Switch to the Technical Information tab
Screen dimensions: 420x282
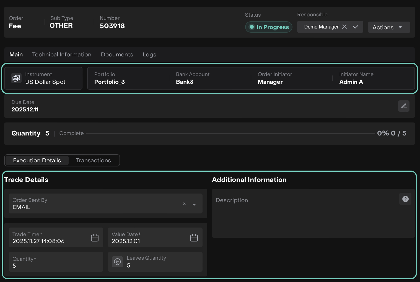62,55
